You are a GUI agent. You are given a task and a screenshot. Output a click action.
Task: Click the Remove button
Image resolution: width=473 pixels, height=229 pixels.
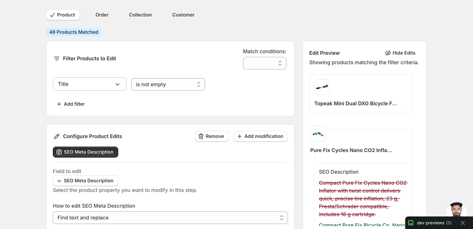coord(212,136)
